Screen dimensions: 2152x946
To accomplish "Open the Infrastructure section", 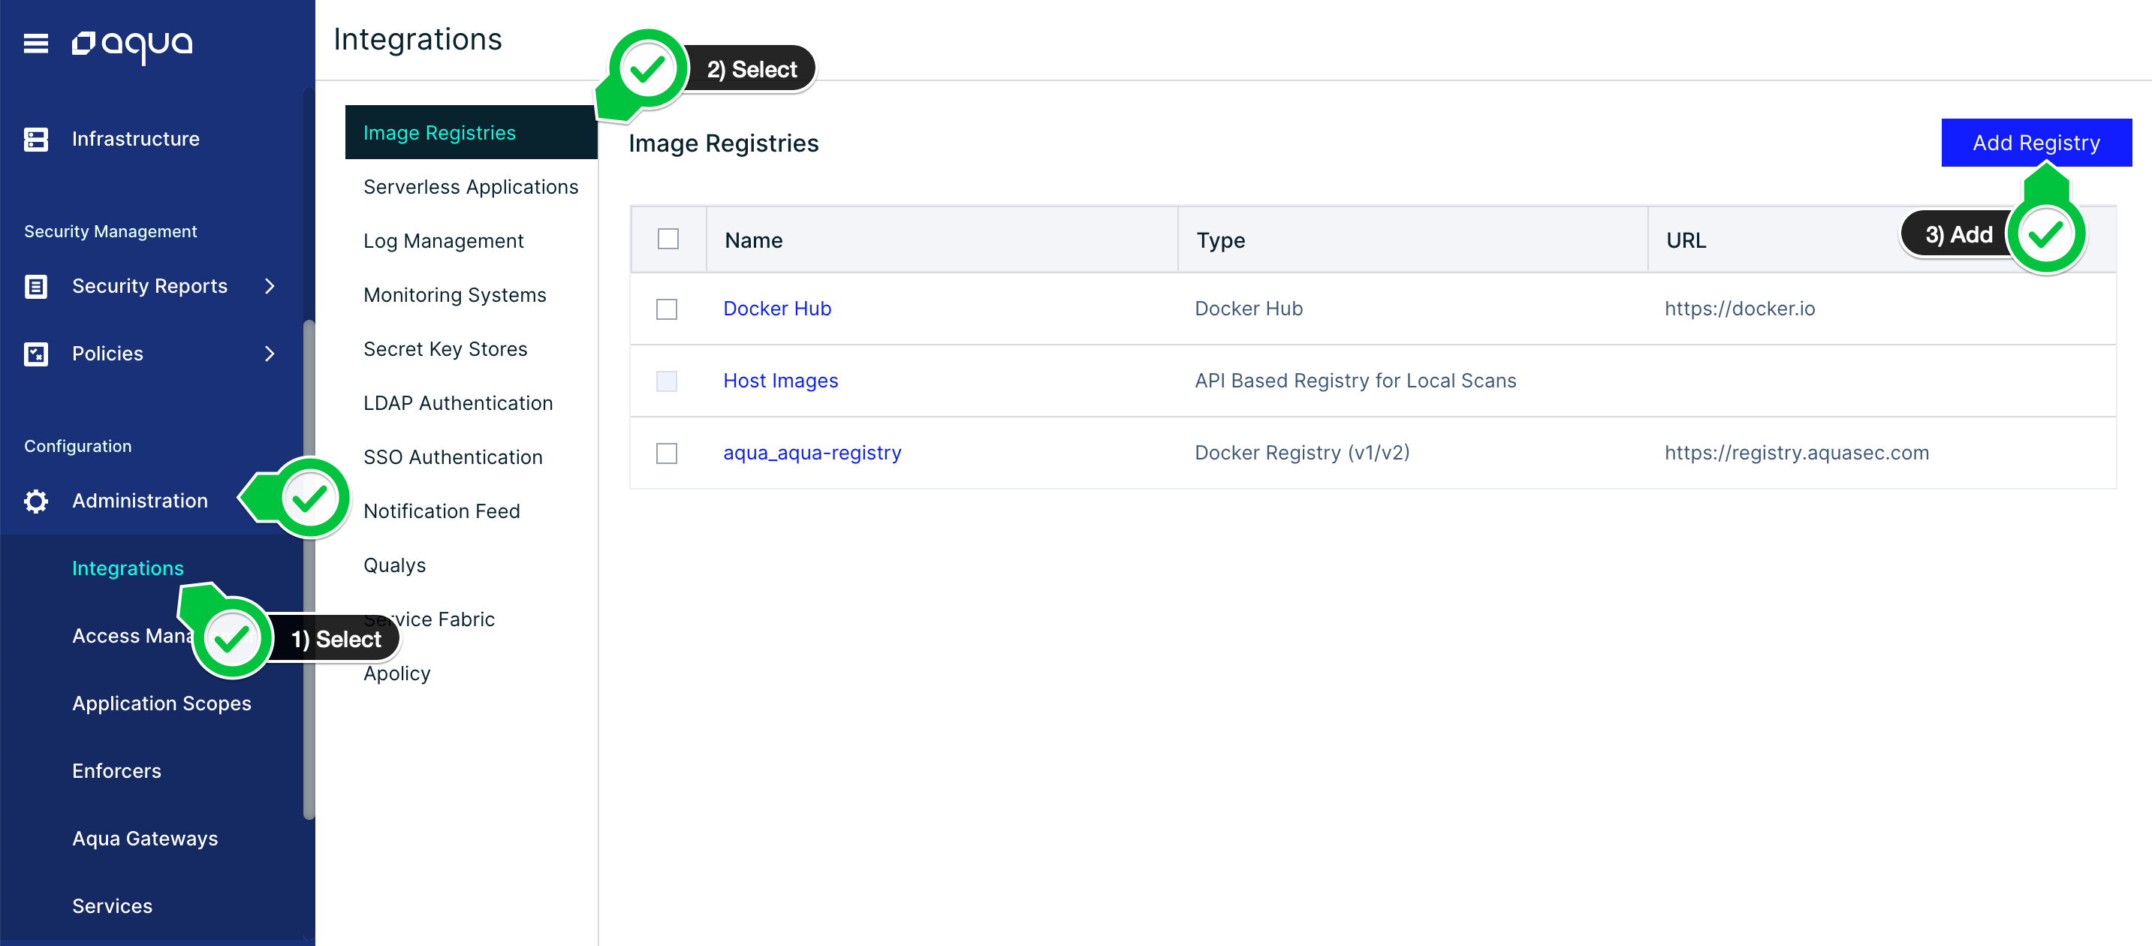I will pyautogui.click(x=135, y=139).
